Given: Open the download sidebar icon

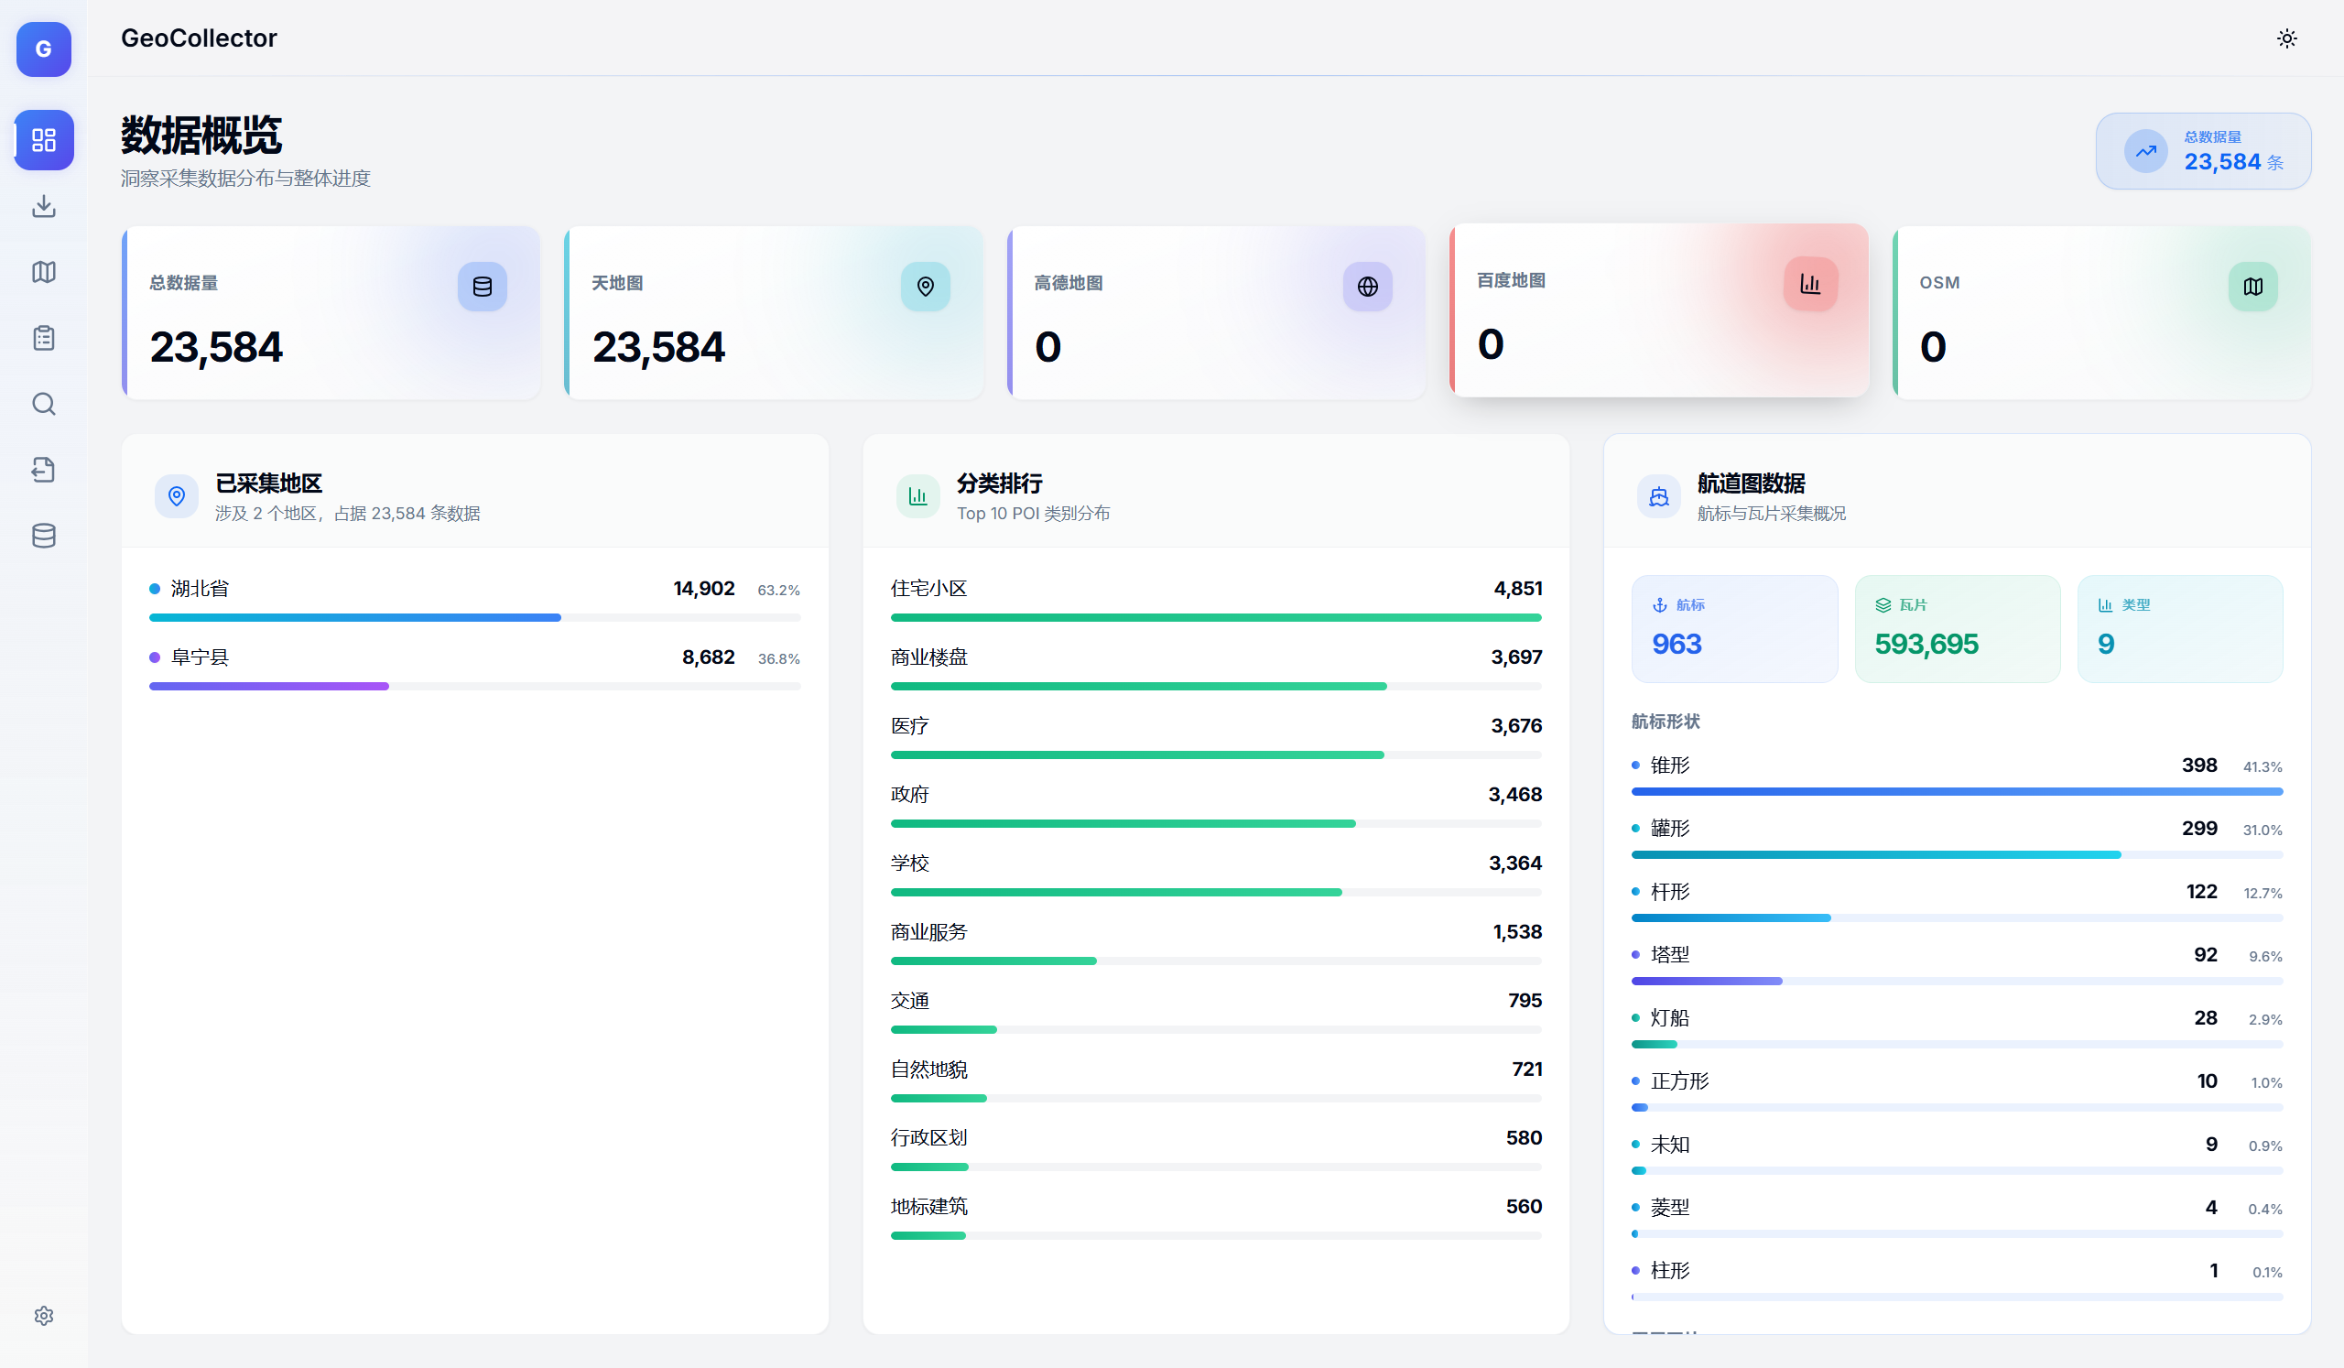Looking at the screenshot, I should 44,205.
